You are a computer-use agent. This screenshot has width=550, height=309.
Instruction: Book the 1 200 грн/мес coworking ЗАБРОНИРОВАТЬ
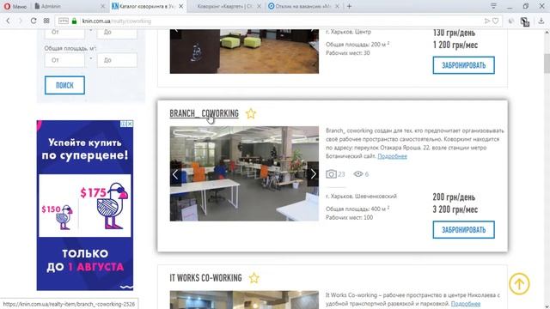[464, 65]
